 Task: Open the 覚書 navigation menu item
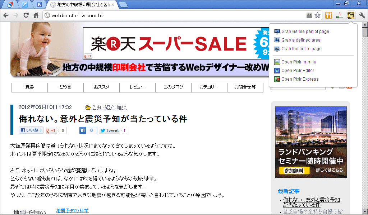(x=30, y=87)
